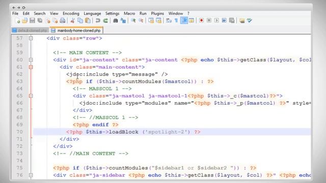Screen dimensions: 326x183
Task: Save the current file using the floppy icon
Action: [x=32, y=20]
